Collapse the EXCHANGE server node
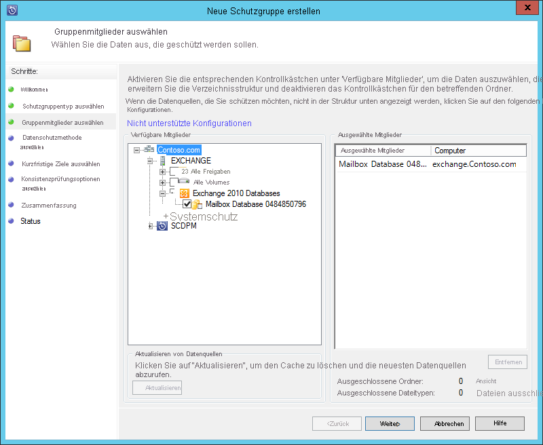The width and height of the screenshot is (543, 445). pos(149,161)
